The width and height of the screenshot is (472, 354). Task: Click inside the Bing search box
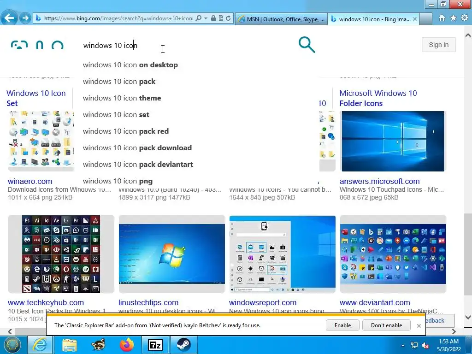187,45
